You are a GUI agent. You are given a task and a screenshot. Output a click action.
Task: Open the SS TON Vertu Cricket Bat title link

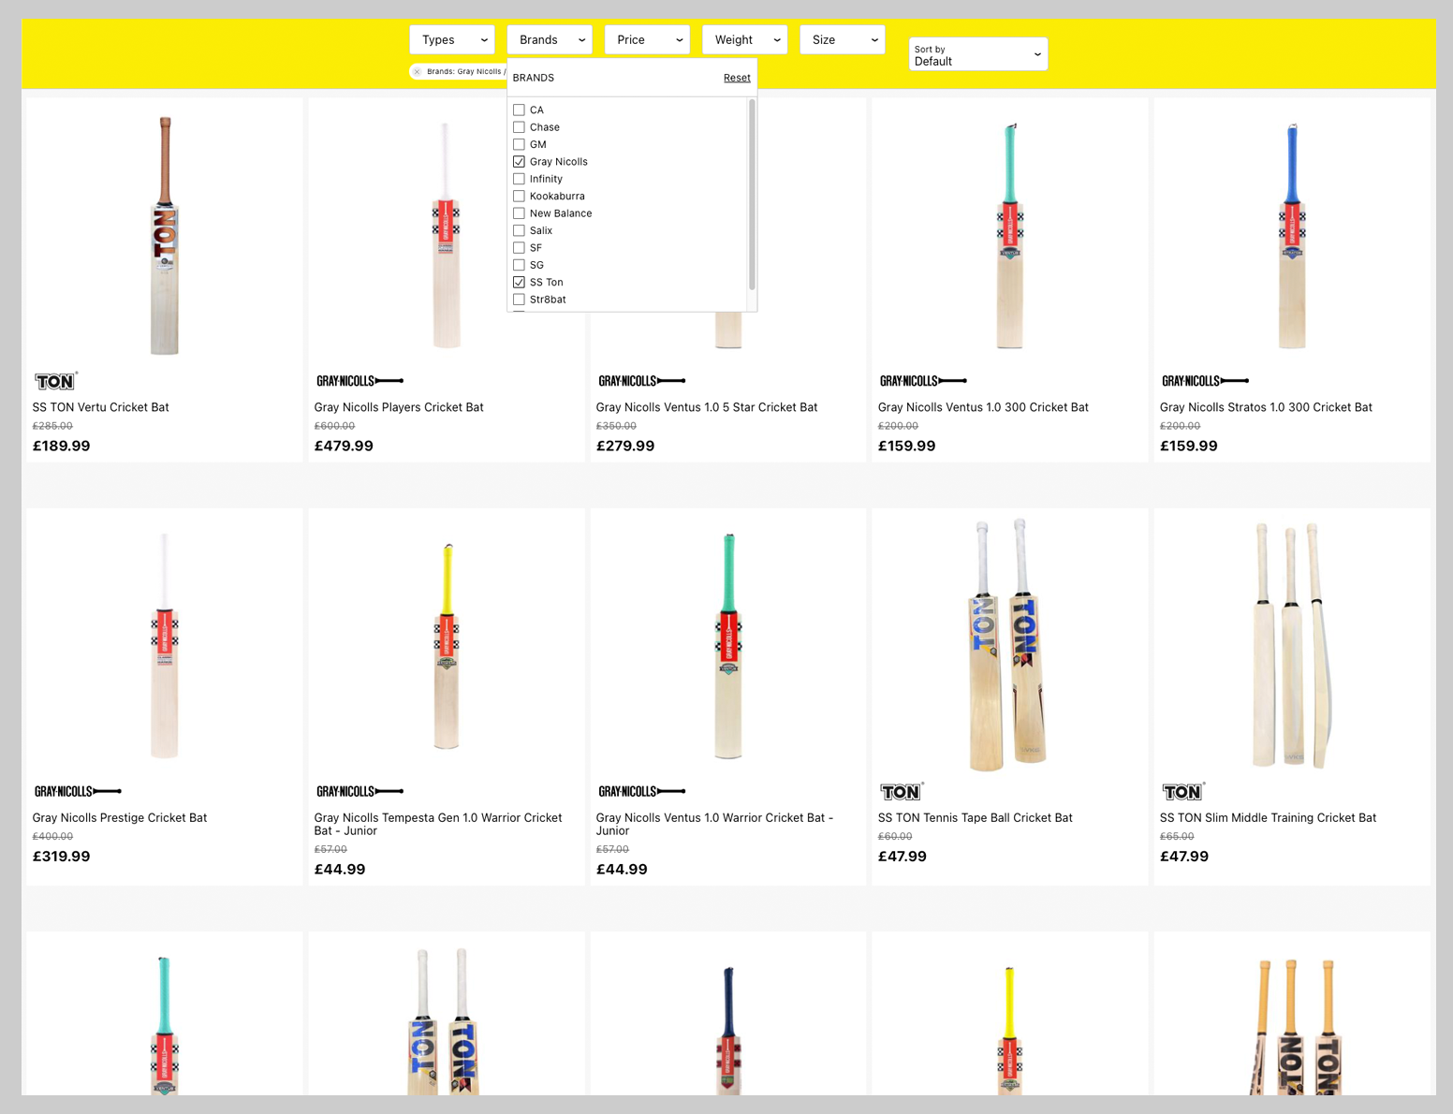pyautogui.click(x=101, y=407)
